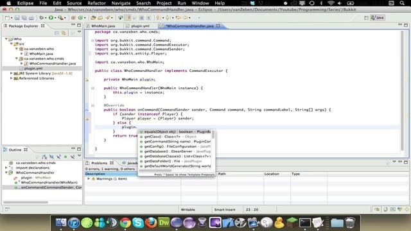Select the Javadoc view tab
Image resolution: width=411 pixels, height=231 pixels.
[130, 163]
